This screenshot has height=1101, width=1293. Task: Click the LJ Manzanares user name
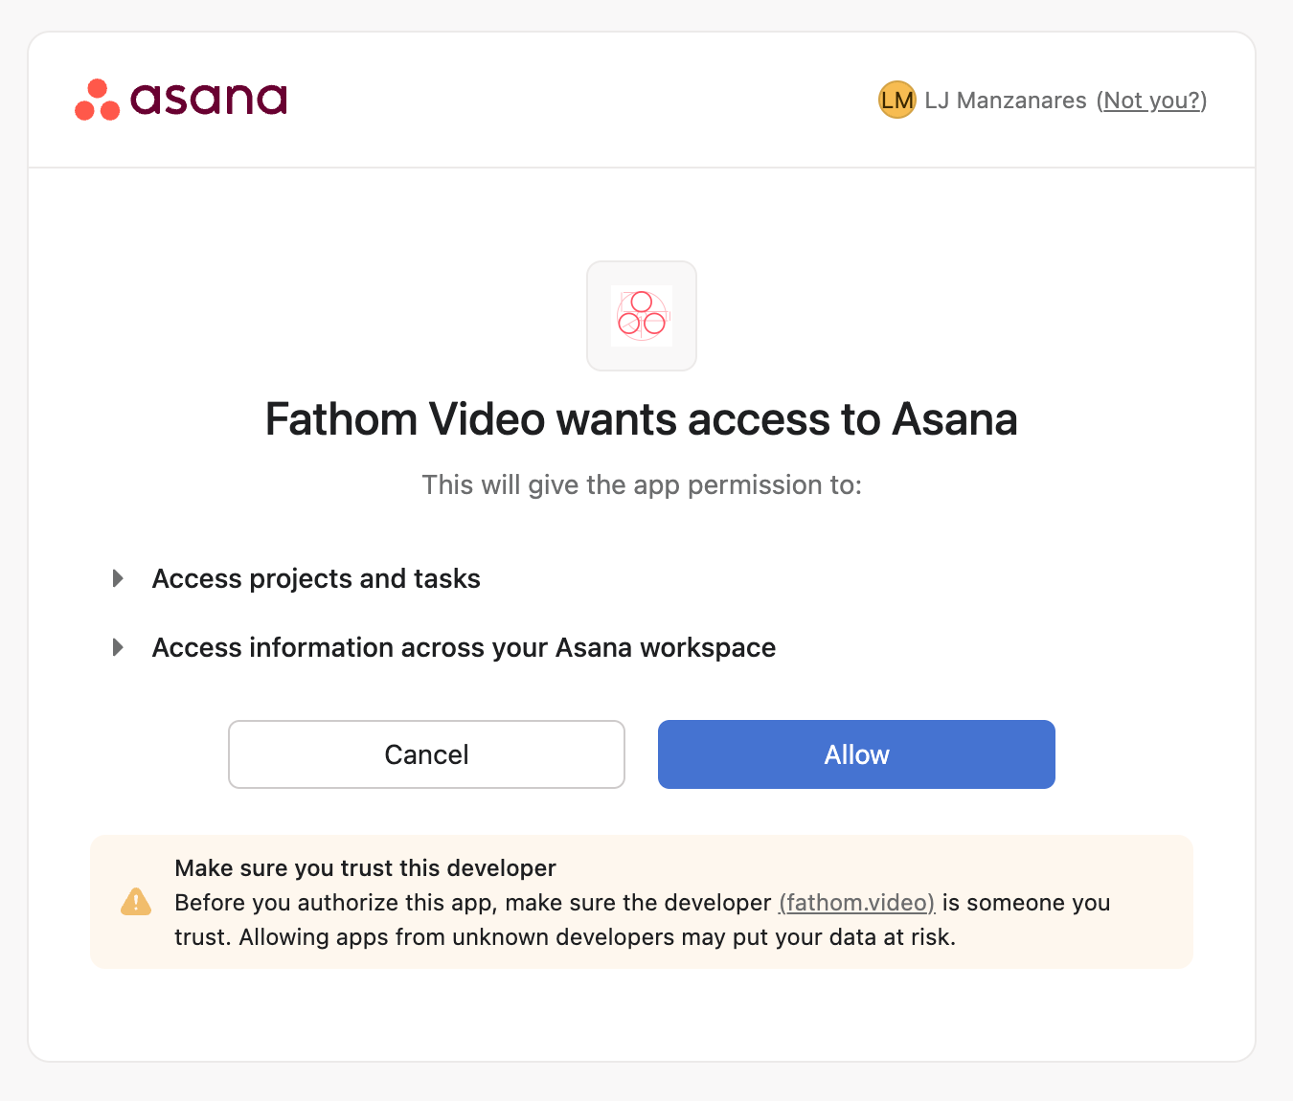[x=1006, y=101]
